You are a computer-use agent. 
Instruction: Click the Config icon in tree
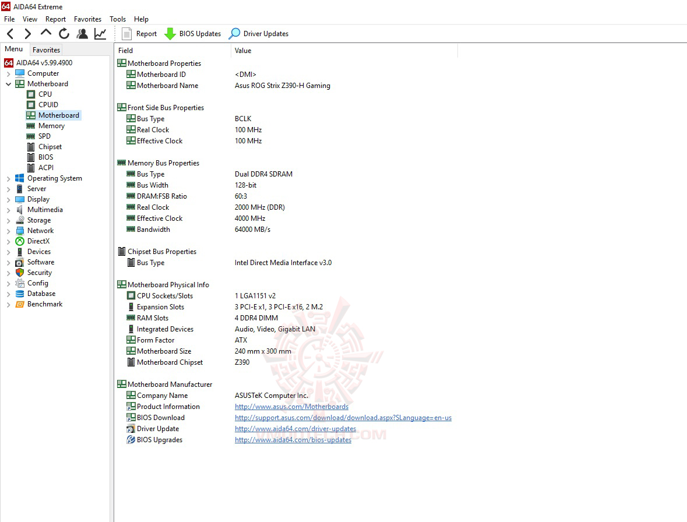20,283
